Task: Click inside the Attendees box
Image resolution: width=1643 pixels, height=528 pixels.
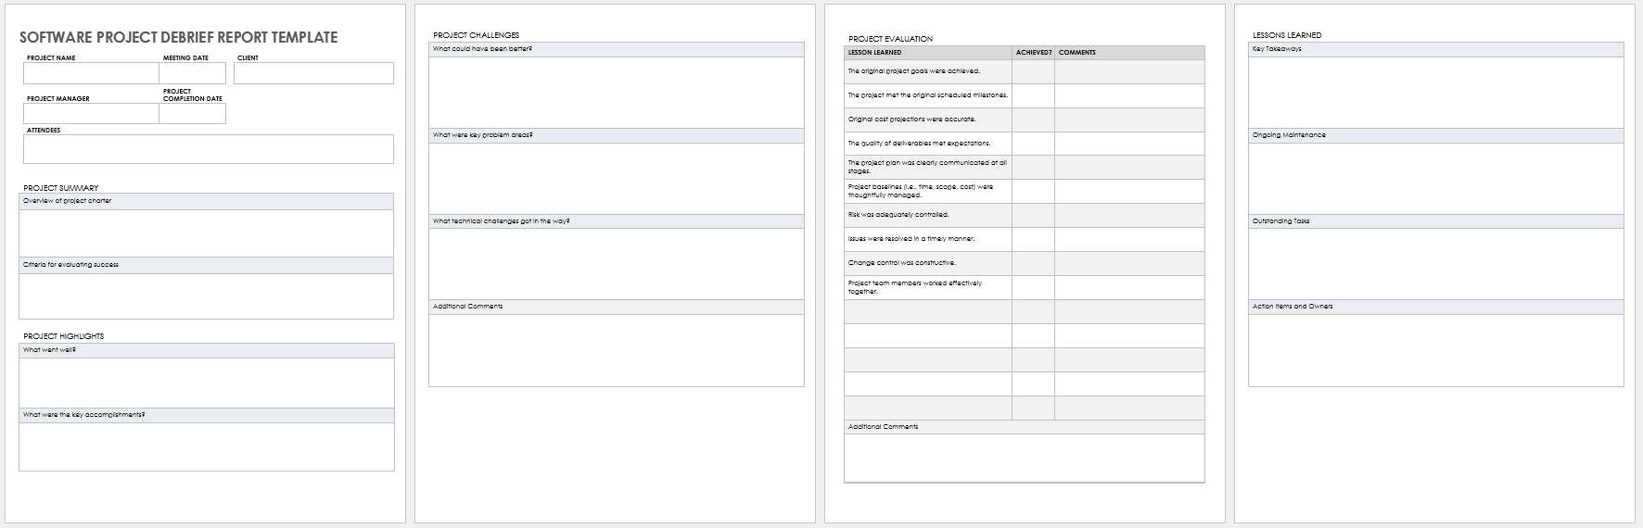Action: pyautogui.click(x=208, y=149)
